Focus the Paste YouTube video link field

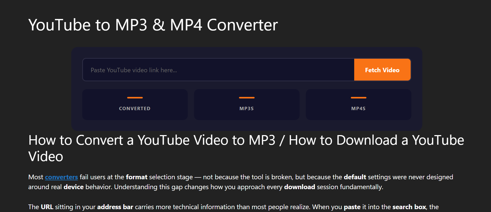218,70
